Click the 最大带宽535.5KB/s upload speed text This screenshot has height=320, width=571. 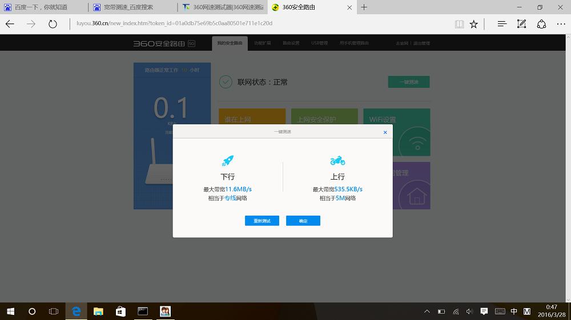(x=337, y=189)
